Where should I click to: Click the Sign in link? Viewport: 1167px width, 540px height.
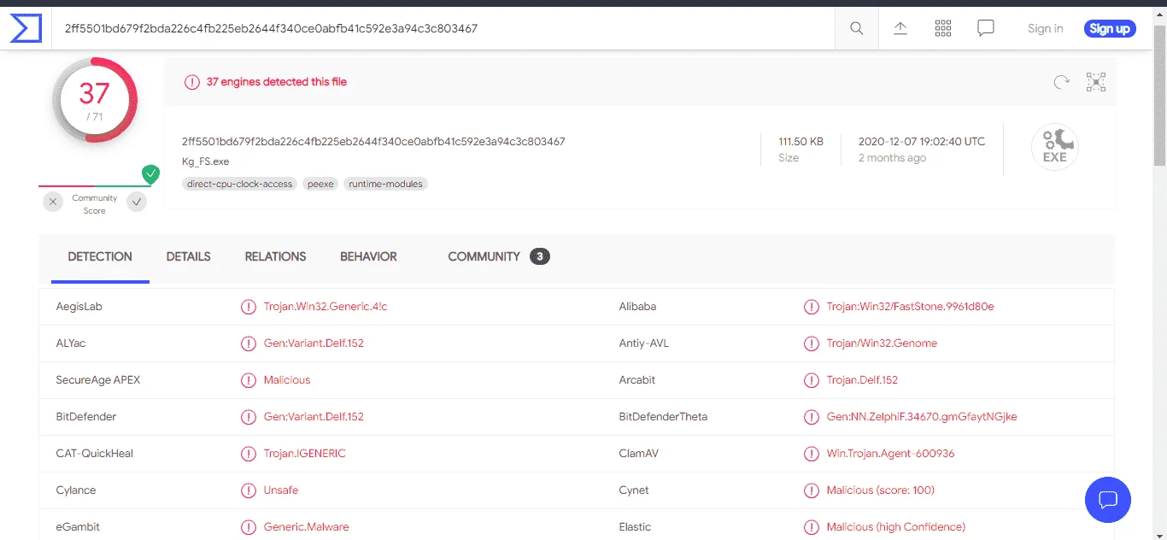click(1045, 28)
